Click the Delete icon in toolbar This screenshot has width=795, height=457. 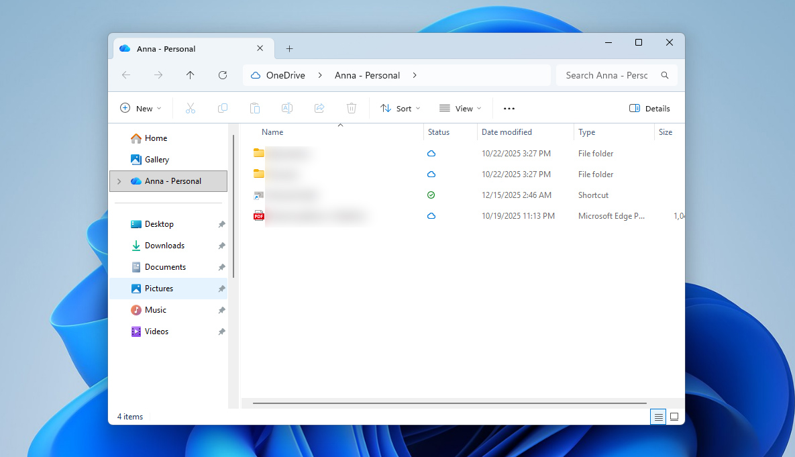click(351, 108)
